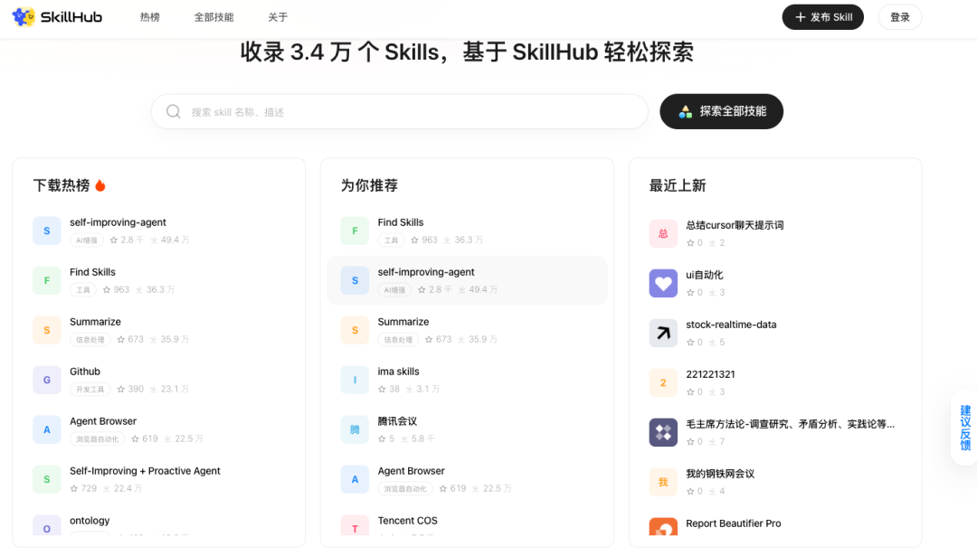Open Find Skills in 为你推荐 list
977x556 pixels.
[401, 222]
